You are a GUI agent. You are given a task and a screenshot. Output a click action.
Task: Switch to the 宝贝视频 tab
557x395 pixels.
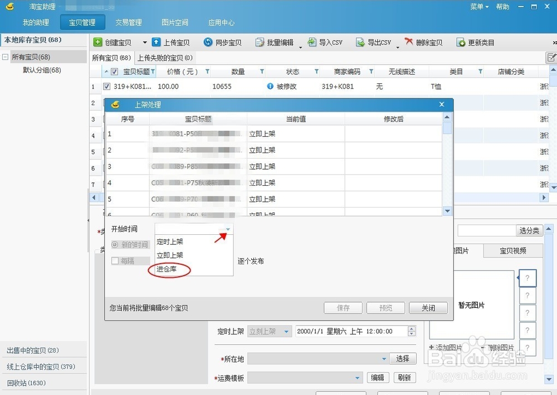coord(514,250)
